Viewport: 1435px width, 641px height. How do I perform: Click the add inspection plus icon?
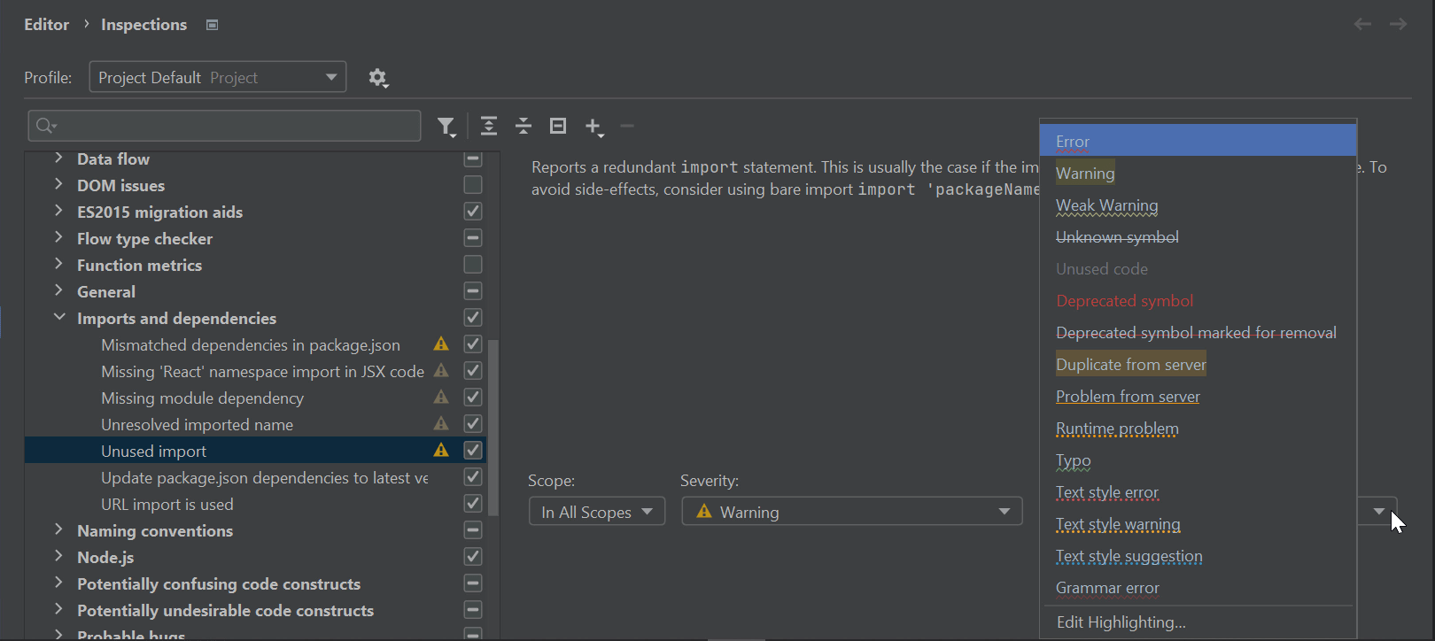[x=593, y=127]
